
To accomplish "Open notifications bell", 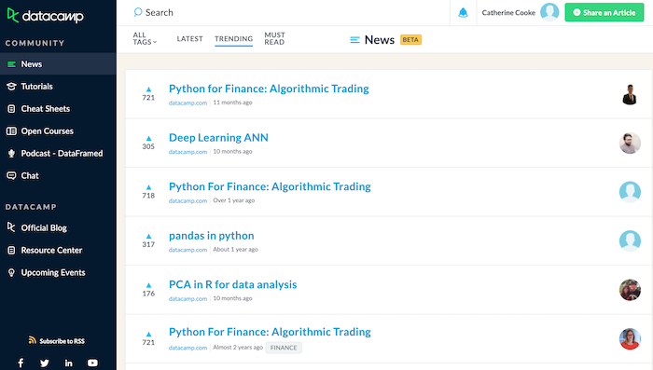I will pyautogui.click(x=463, y=13).
